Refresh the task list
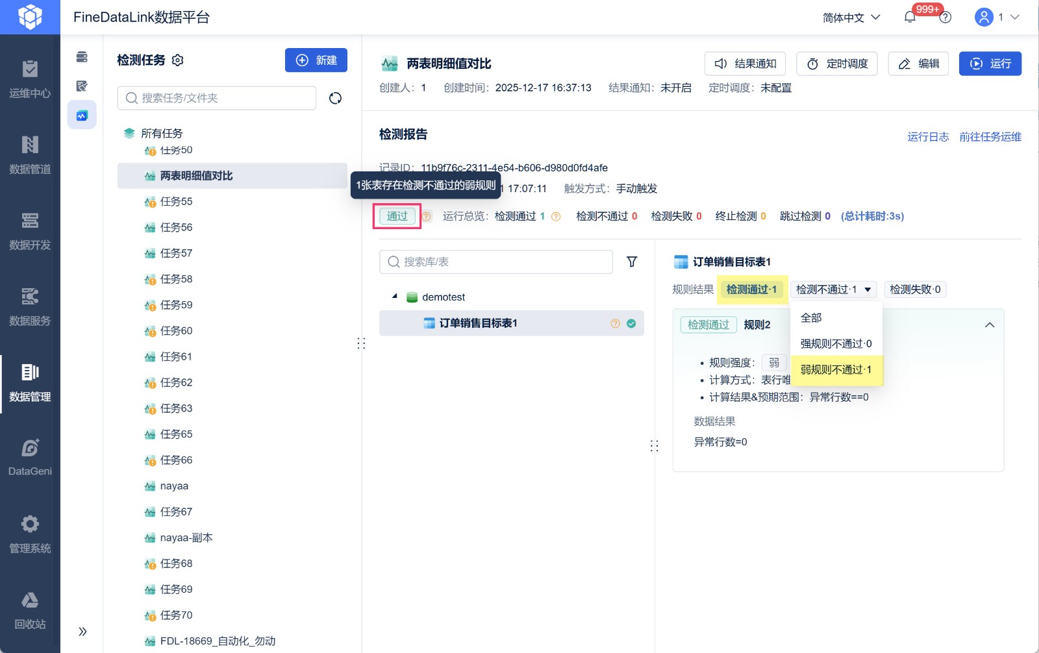 pyautogui.click(x=335, y=98)
